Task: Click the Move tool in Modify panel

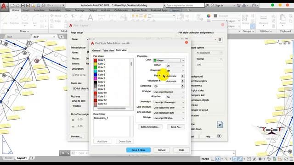Action: point(56,16)
